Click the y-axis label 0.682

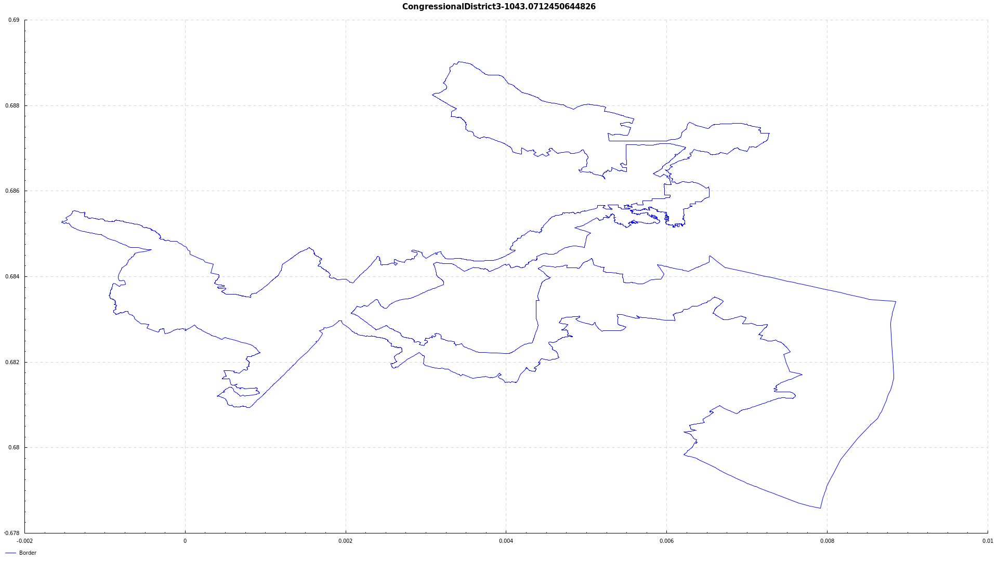point(12,363)
